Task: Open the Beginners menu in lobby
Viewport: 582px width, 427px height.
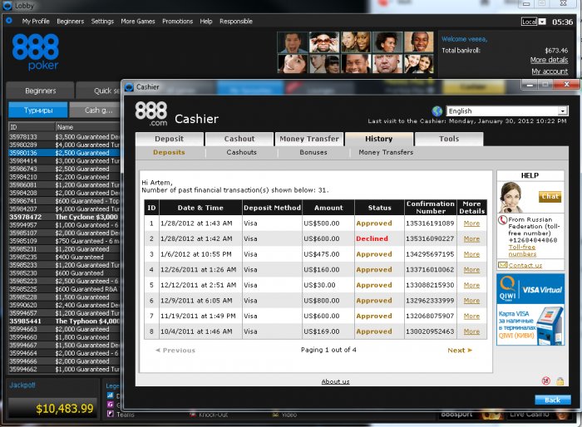Action: [70, 21]
